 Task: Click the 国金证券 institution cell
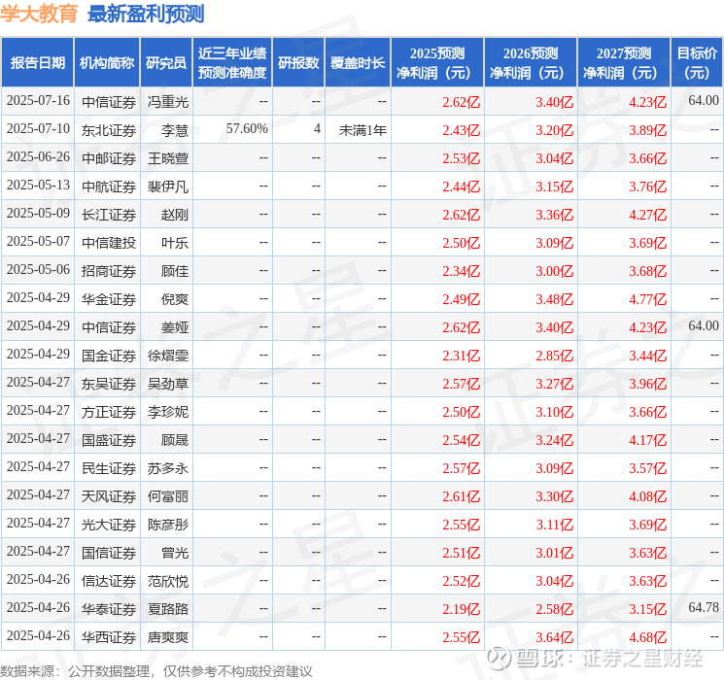[x=109, y=356]
